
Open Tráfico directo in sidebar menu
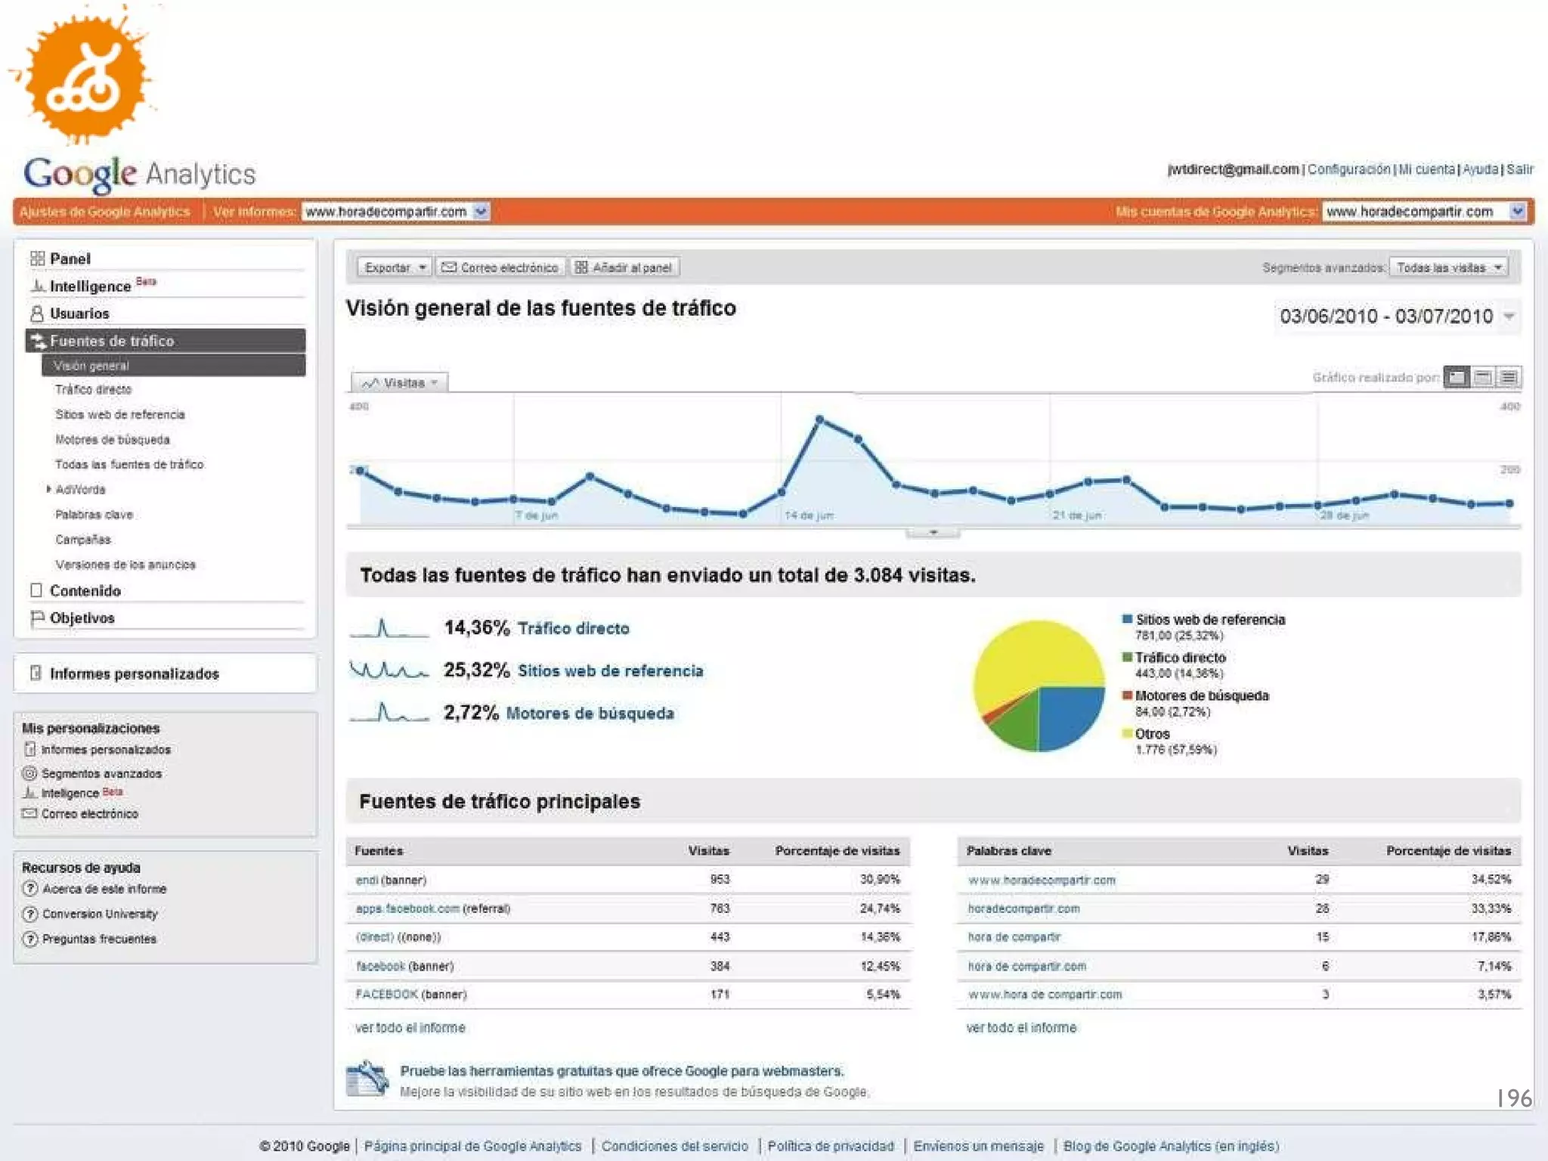(x=93, y=389)
